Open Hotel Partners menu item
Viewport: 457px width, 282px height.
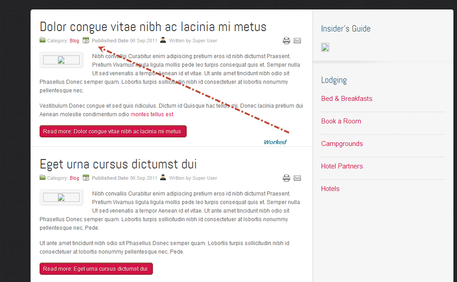[342, 166]
